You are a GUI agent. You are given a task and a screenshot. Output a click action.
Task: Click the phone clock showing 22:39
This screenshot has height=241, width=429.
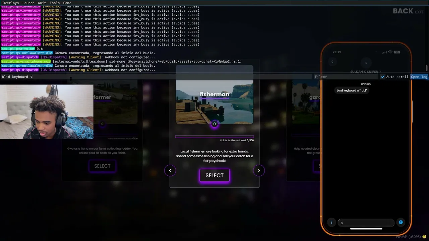click(336, 52)
